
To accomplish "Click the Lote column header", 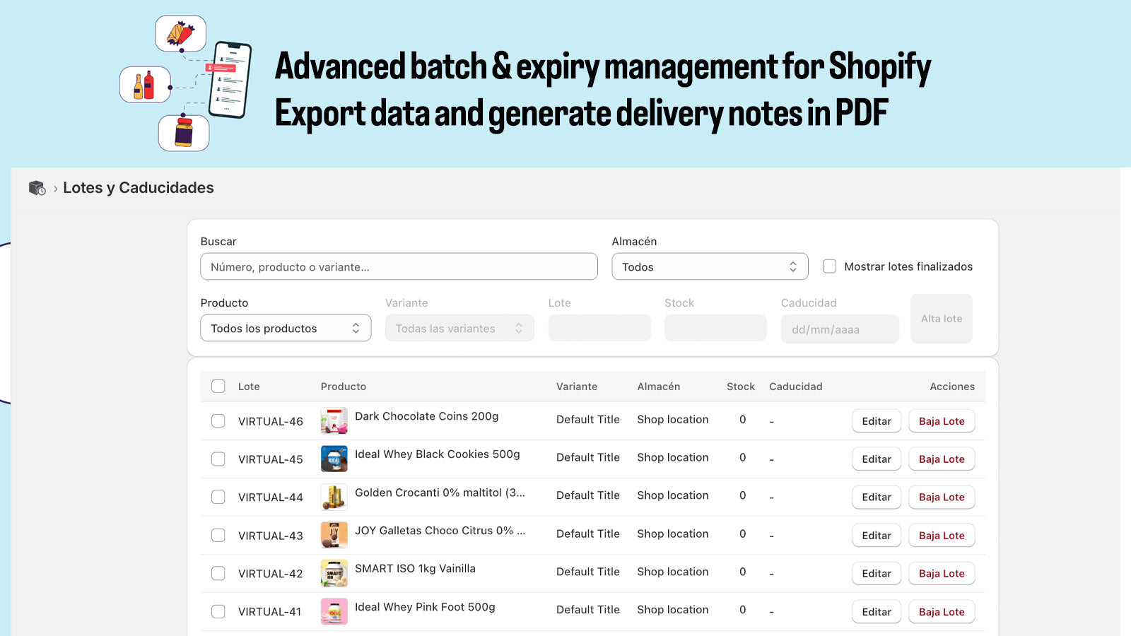I will coord(249,387).
